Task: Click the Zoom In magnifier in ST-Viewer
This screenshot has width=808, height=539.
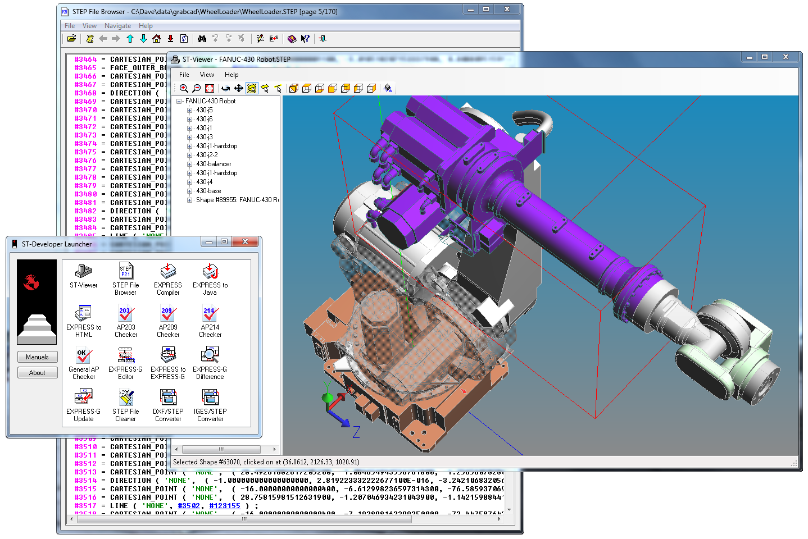Action: coord(184,88)
